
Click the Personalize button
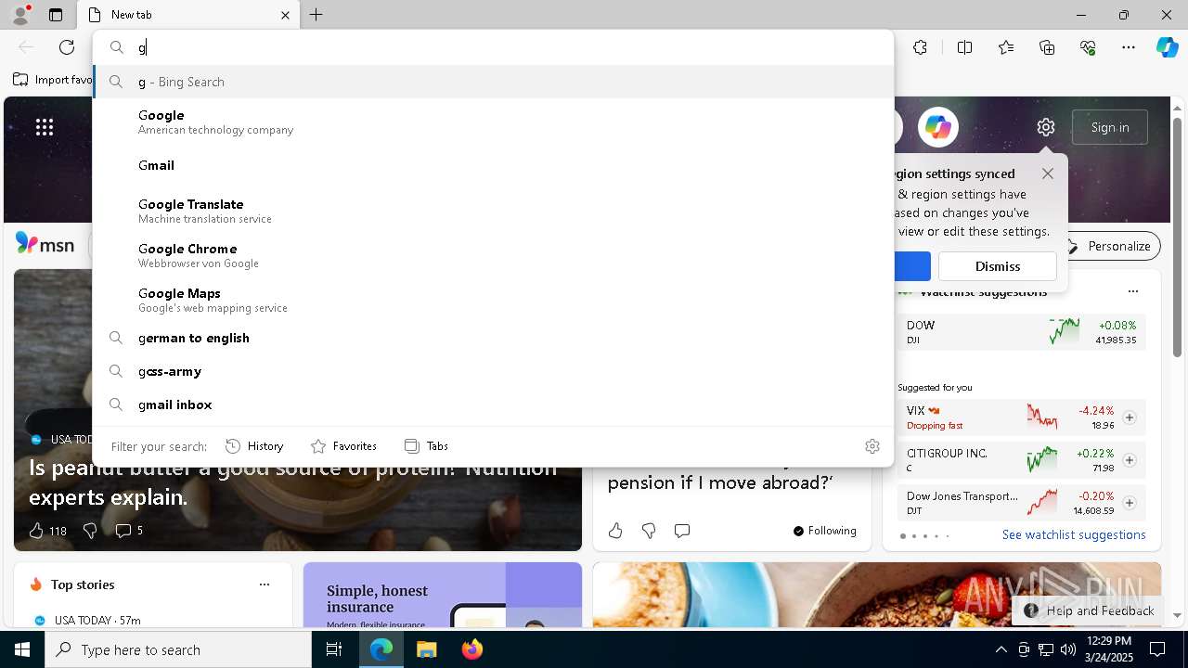point(1110,246)
